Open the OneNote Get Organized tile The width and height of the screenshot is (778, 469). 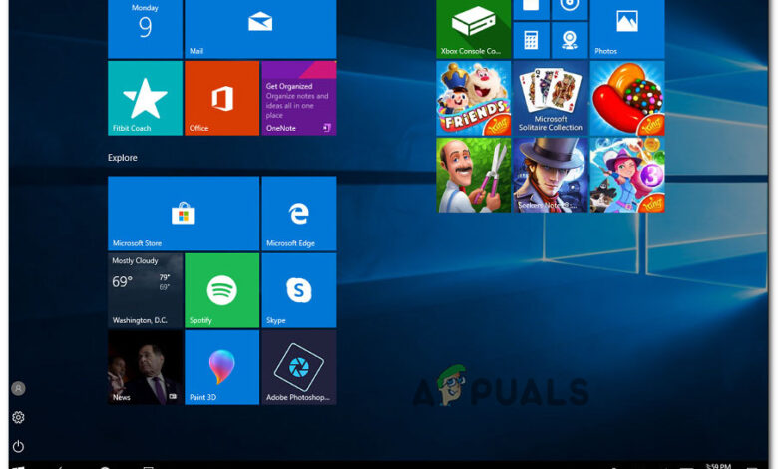(298, 98)
